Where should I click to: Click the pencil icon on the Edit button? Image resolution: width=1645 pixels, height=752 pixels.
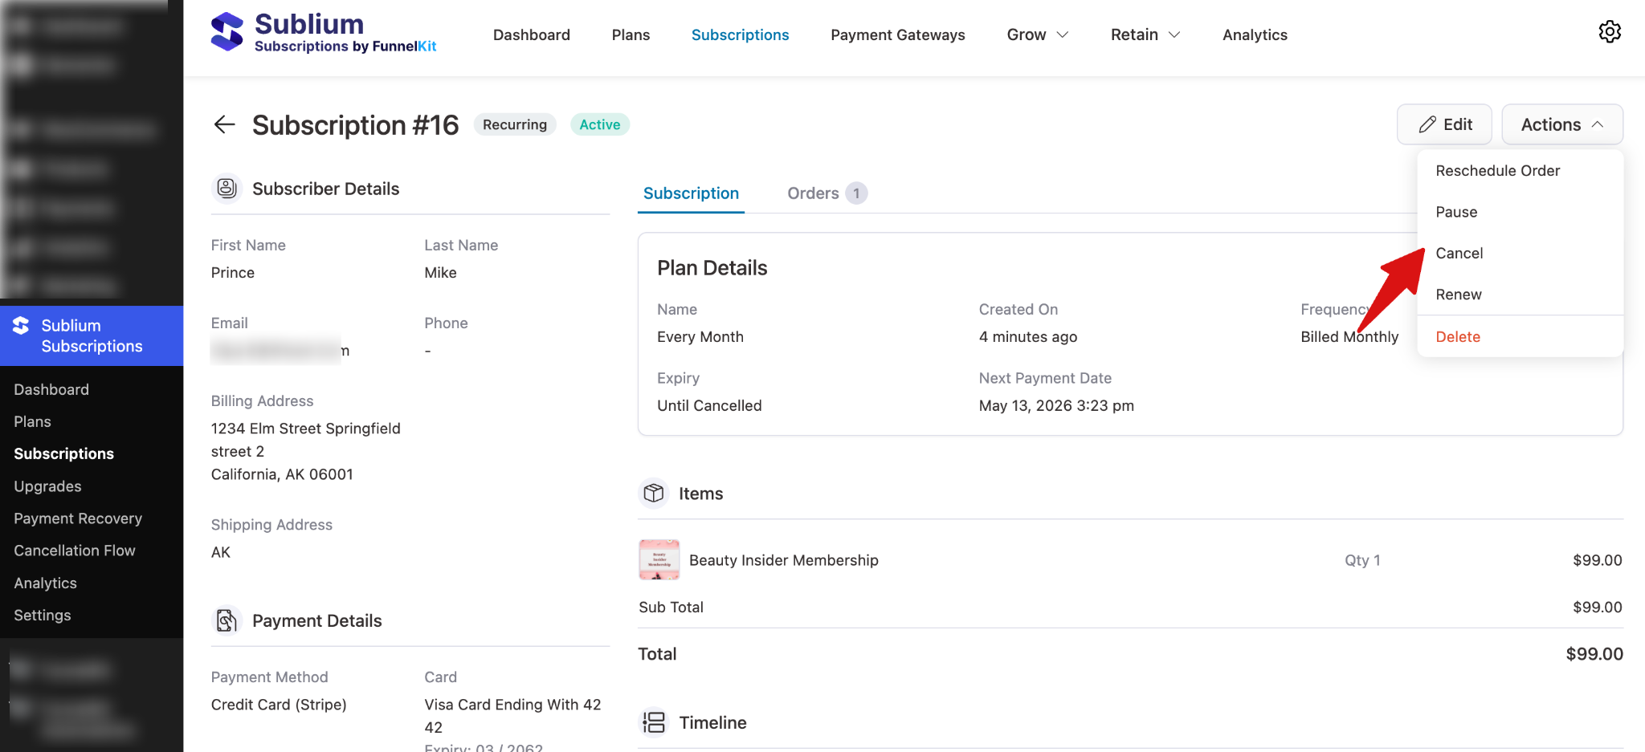click(x=1427, y=124)
